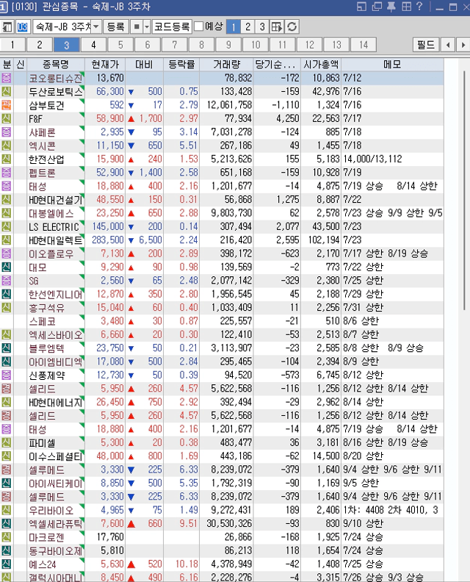The image size is (470, 582).
Task: Click the duplicate-window icon in the title bar
Action: click(377, 7)
